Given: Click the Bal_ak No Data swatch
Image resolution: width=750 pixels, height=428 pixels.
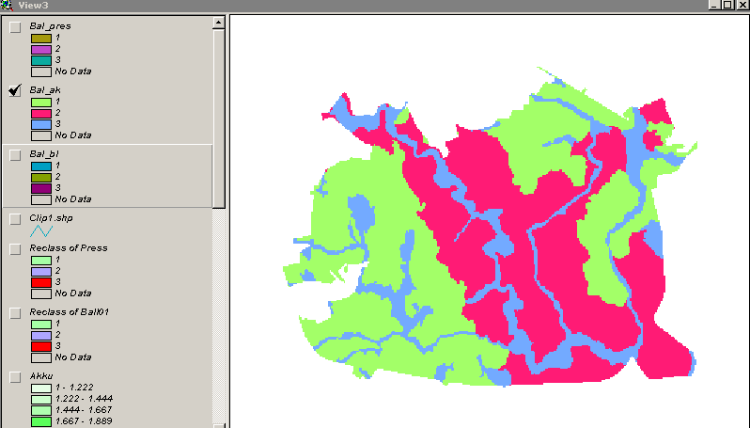Looking at the screenshot, I should 41,135.
